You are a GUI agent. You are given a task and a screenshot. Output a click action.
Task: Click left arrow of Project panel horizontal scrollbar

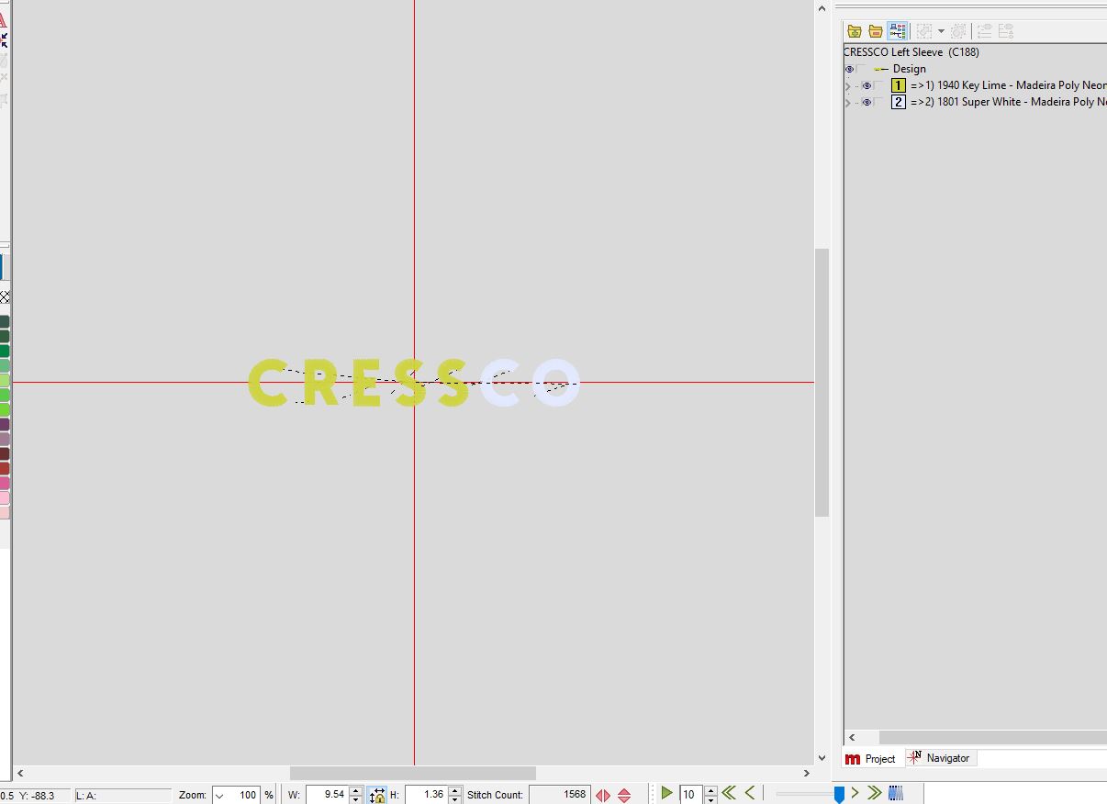pyautogui.click(x=852, y=737)
